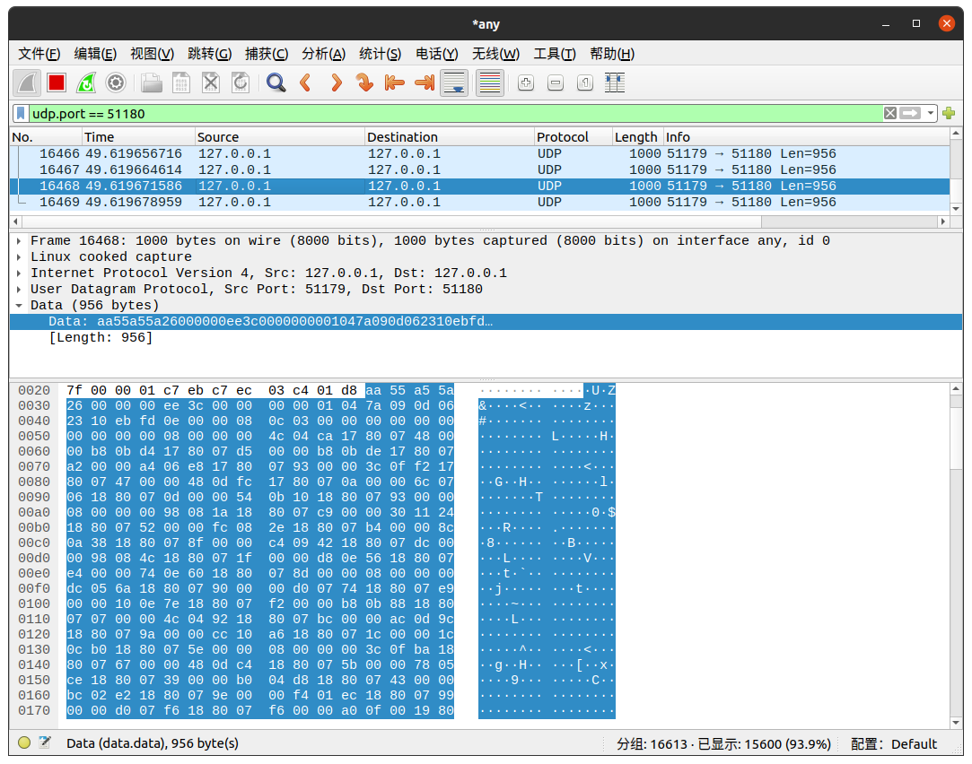
Task: Enable auto-scroll during live capture
Action: coord(454,82)
